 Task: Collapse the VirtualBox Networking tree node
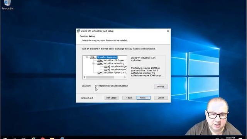[x=93, y=63]
